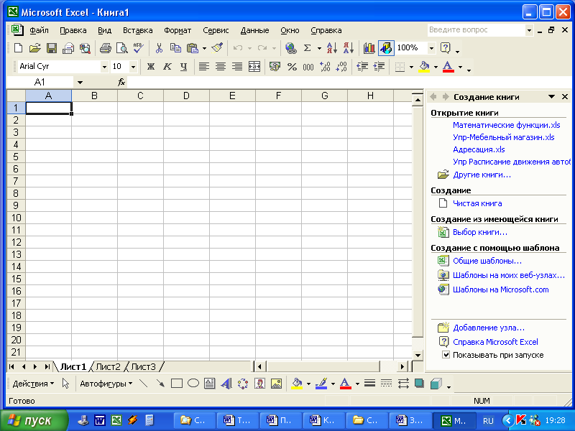
Task: Click Другие книги... link
Action: point(482,175)
